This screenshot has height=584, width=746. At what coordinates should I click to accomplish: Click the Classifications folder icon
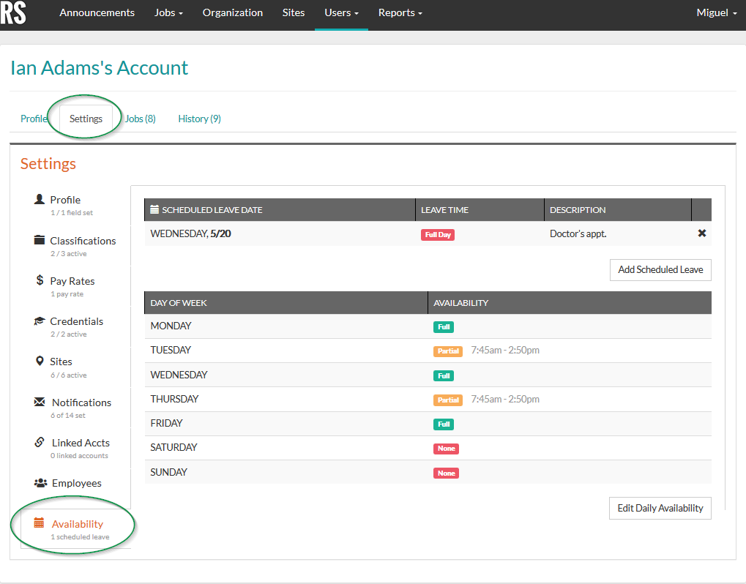[40, 240]
